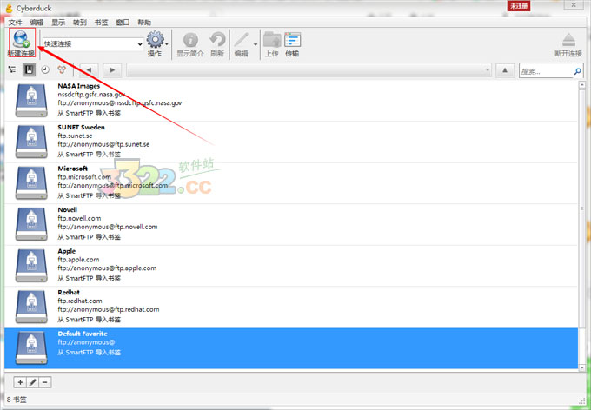Select the NASA Images bookmark title
This screenshot has width=591, height=410.
79,86
